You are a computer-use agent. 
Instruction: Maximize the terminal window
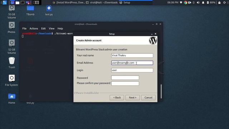point(157,24)
